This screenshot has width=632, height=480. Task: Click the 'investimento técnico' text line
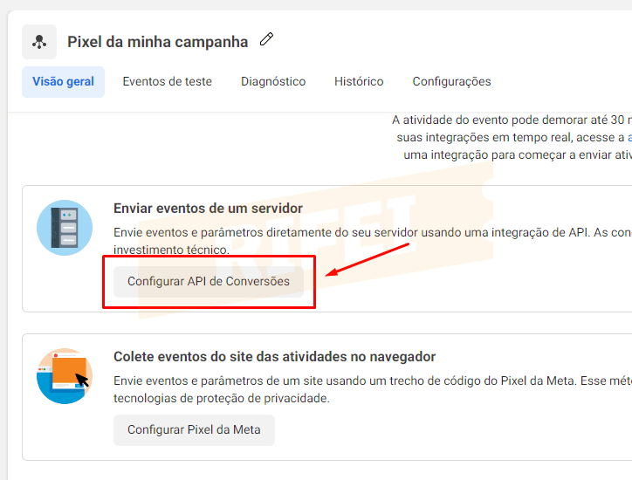click(x=171, y=250)
